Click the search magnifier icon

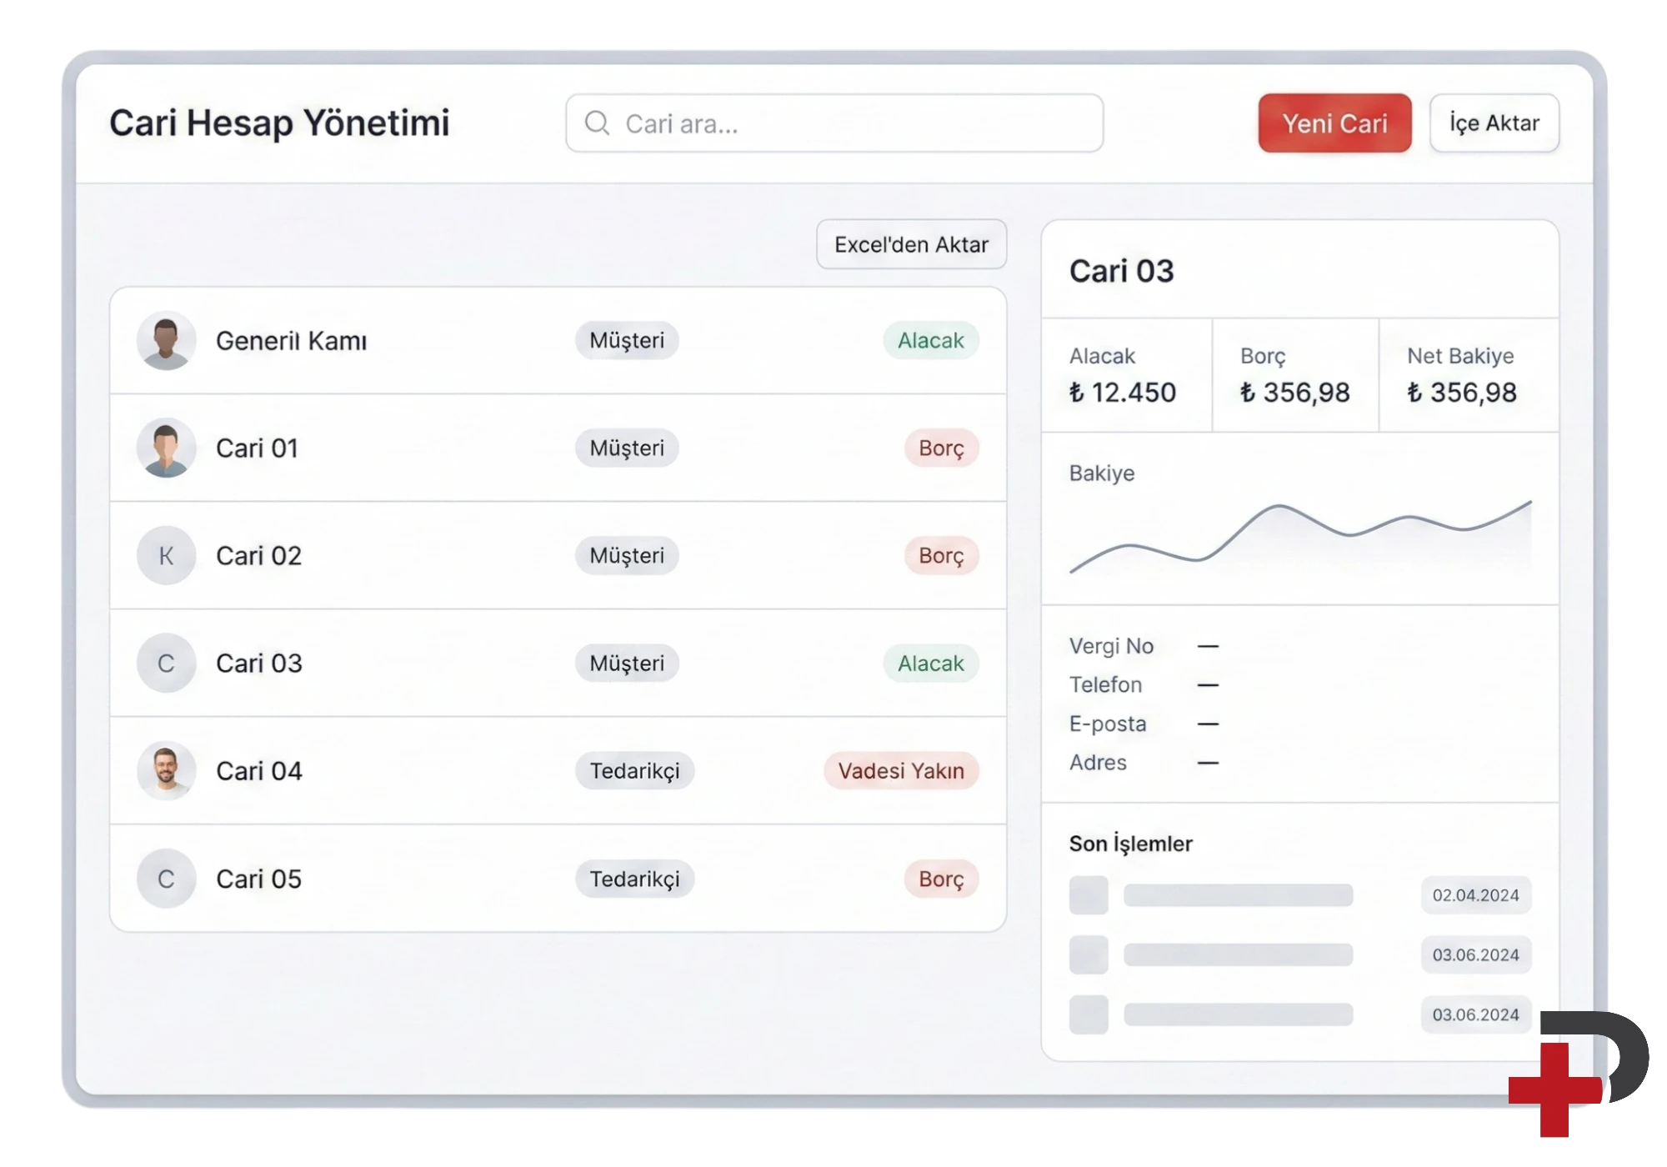pos(597,123)
